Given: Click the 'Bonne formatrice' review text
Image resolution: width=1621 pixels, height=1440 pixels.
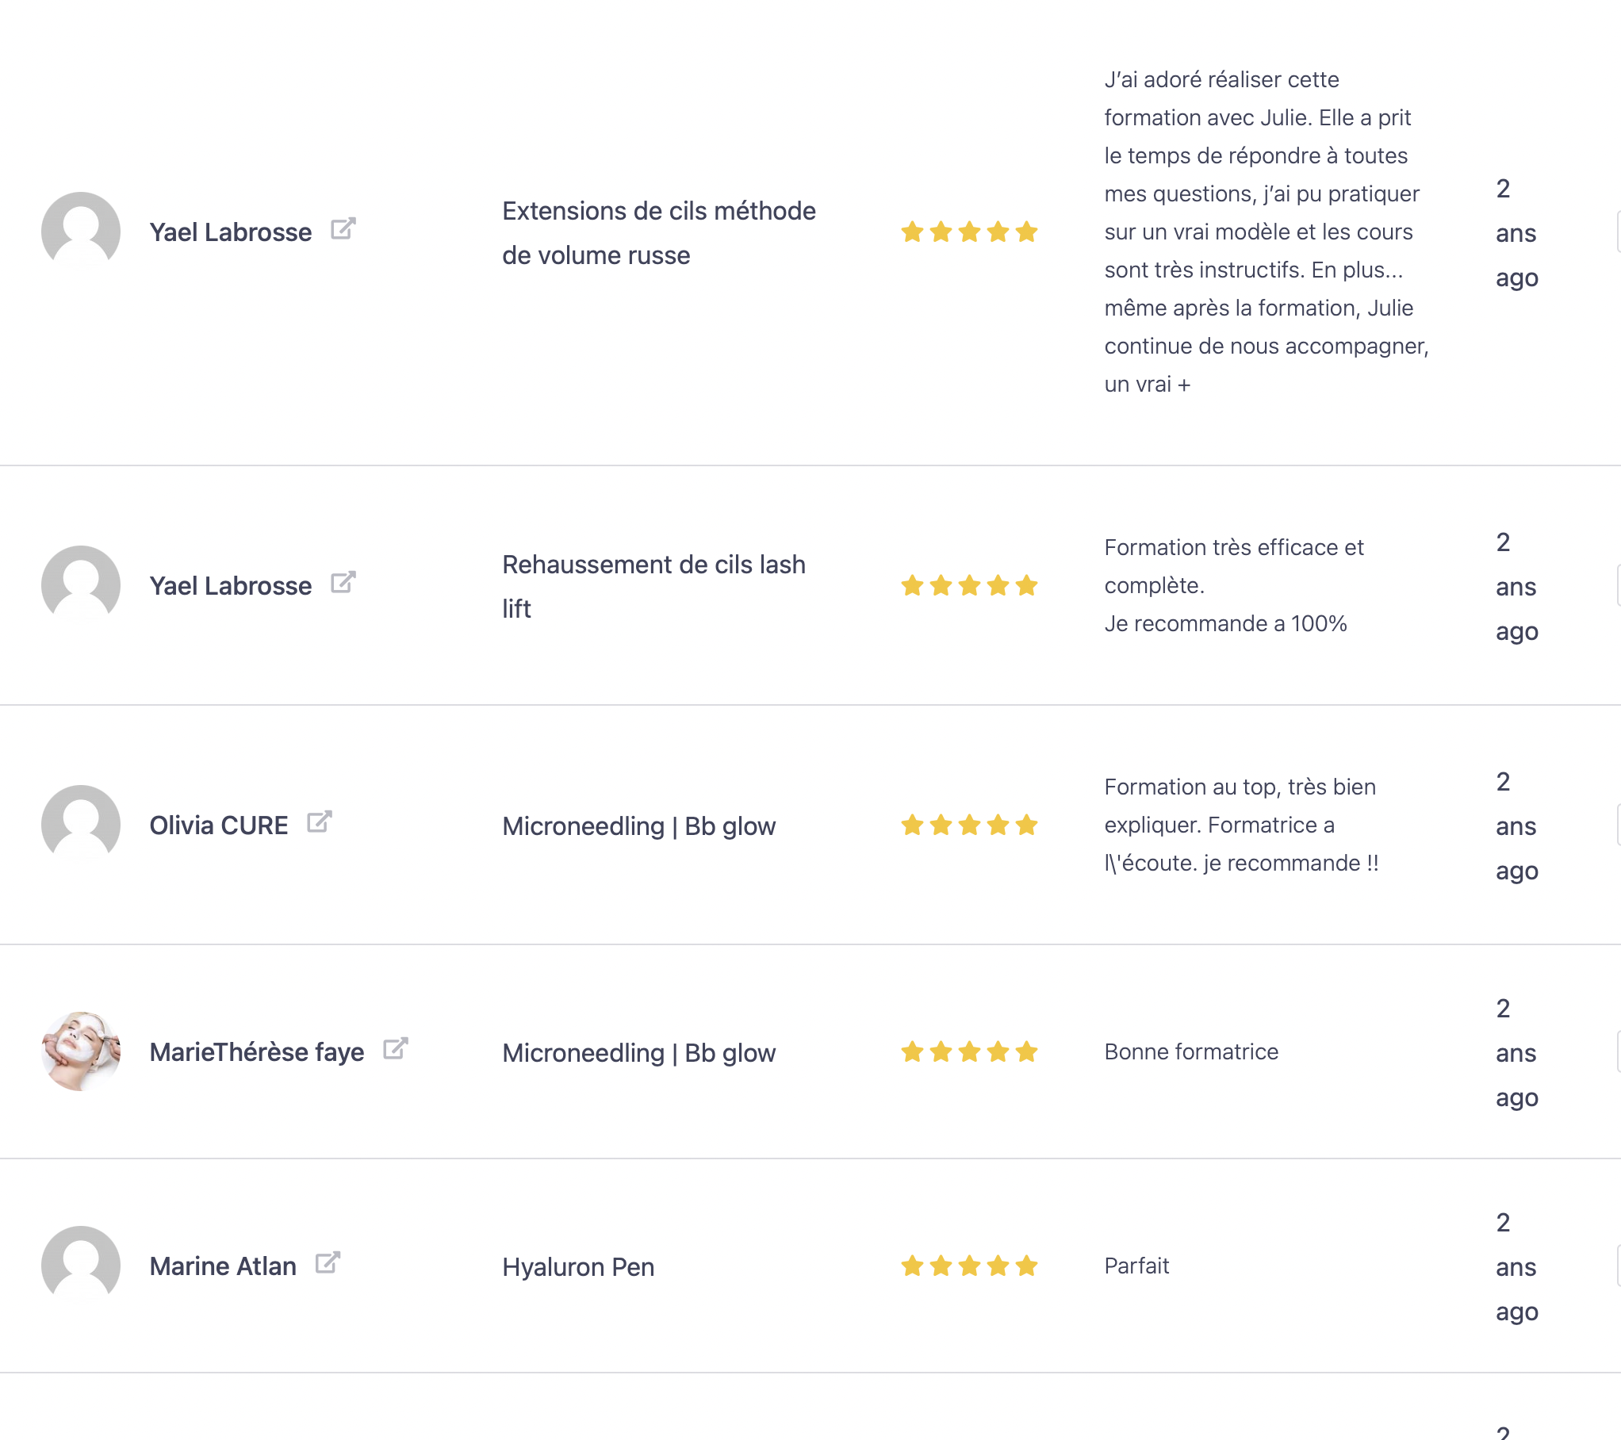Looking at the screenshot, I should 1191,1052.
